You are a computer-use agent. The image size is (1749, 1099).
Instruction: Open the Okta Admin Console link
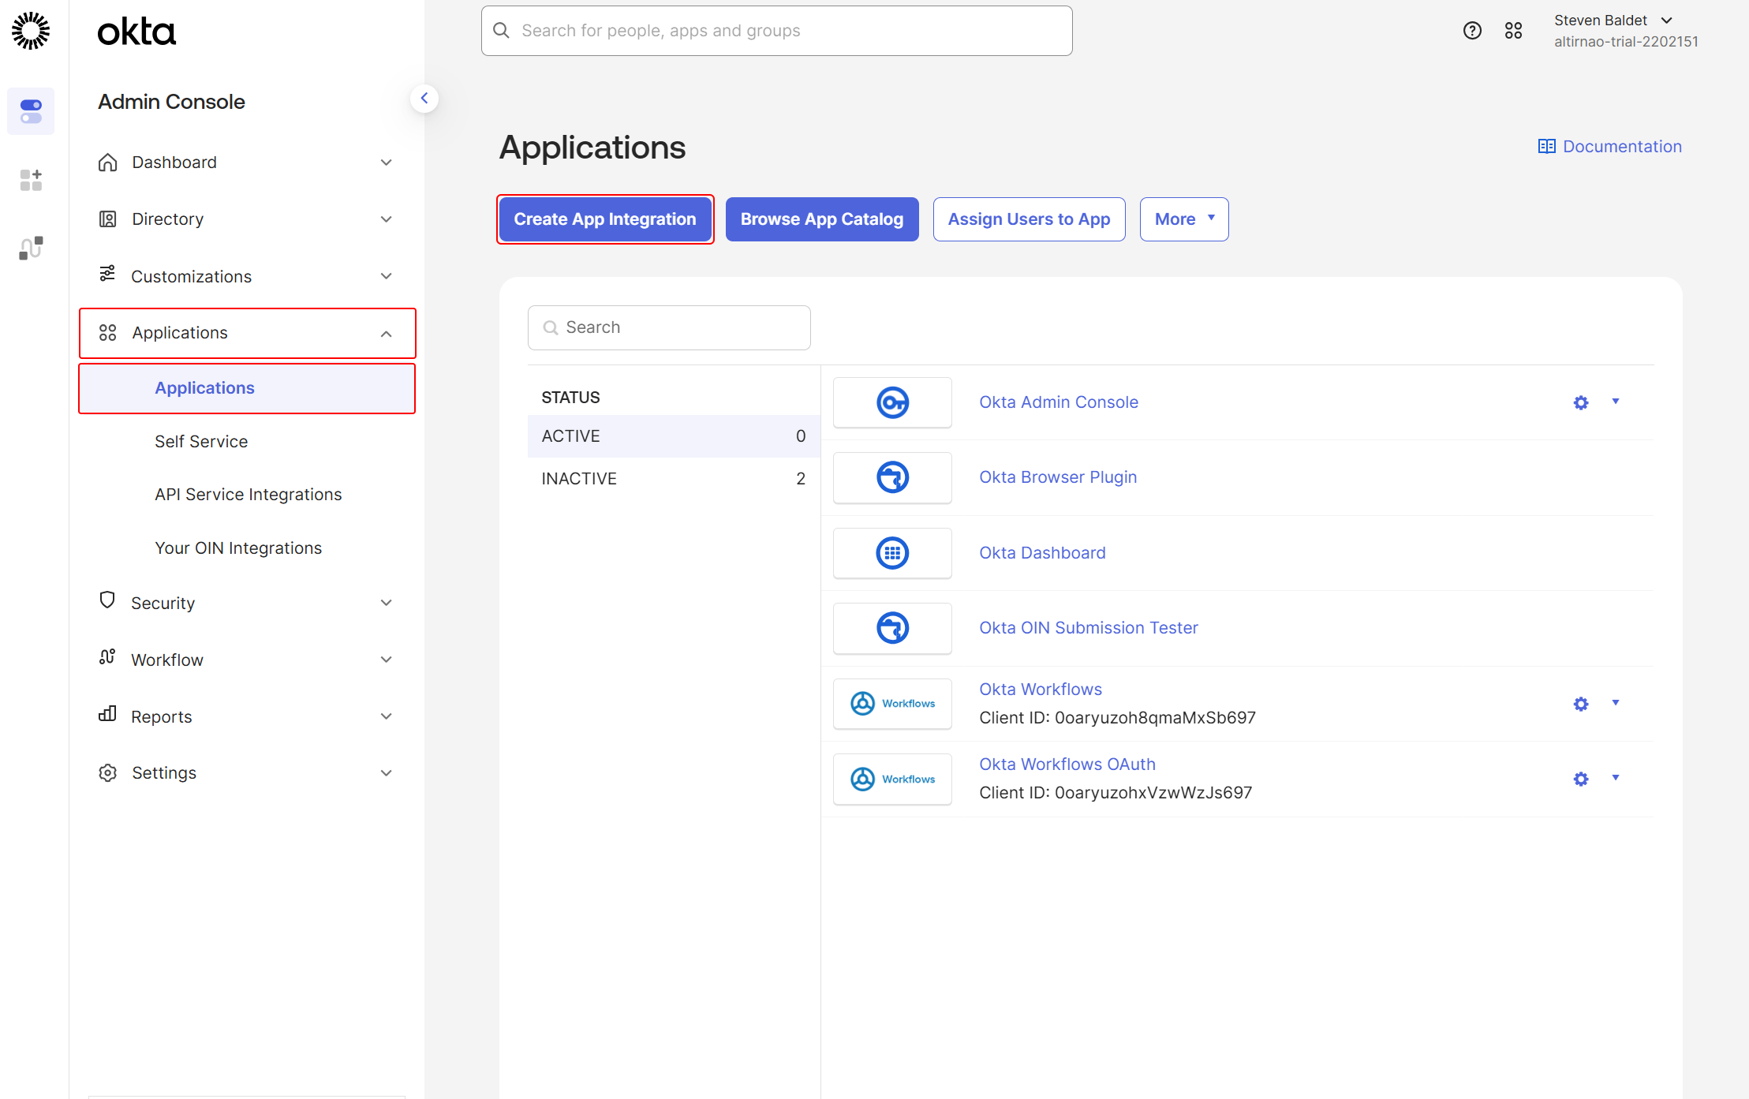coord(1059,402)
